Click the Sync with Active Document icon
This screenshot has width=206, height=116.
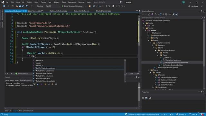[160, 14]
